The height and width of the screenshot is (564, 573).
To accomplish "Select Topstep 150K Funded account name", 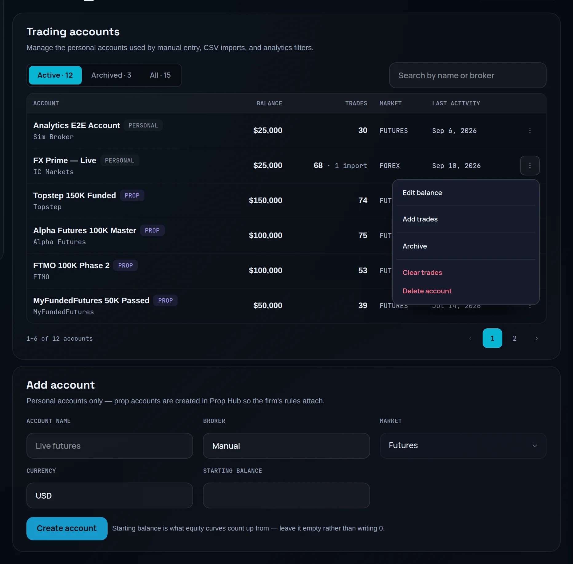I will click(74, 195).
